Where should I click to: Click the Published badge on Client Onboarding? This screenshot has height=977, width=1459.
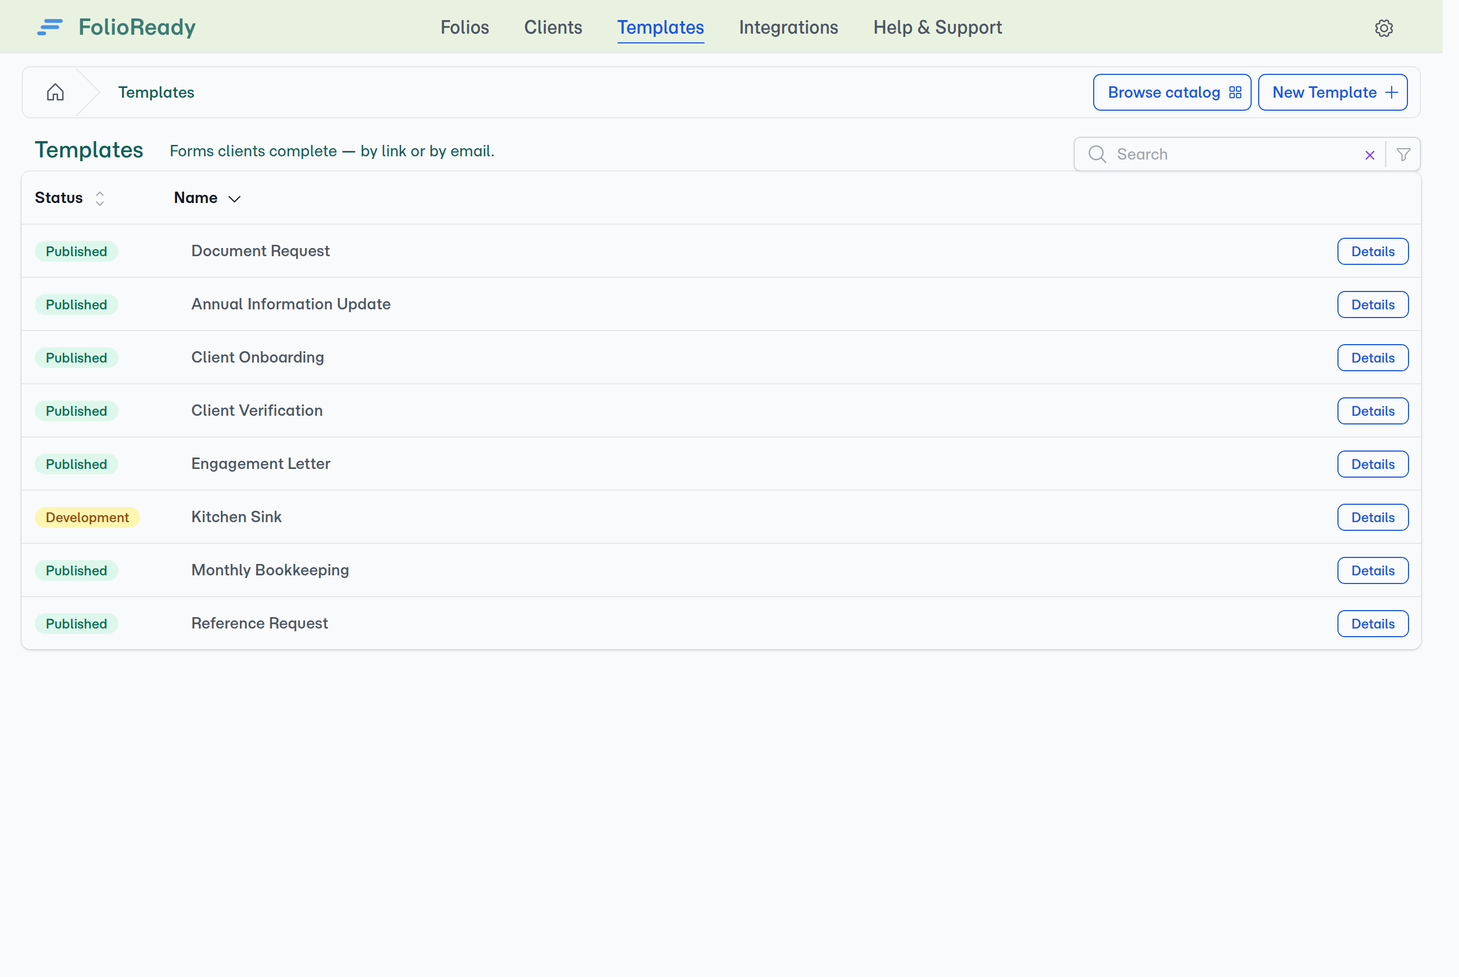tap(76, 358)
